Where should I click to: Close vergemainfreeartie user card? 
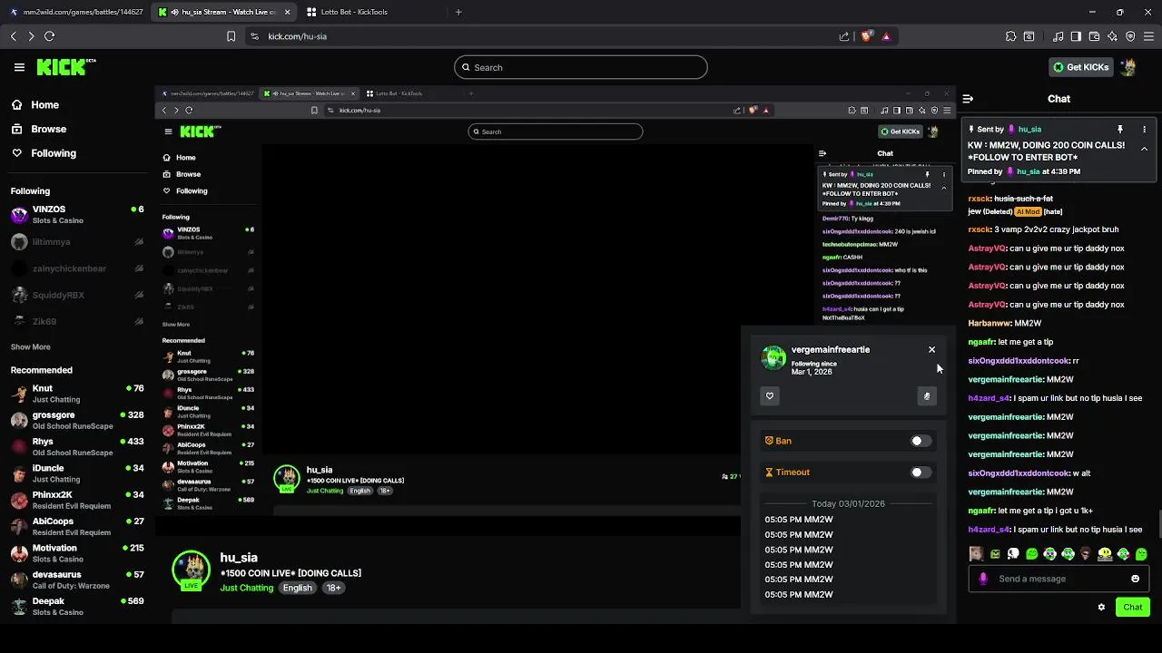point(931,350)
